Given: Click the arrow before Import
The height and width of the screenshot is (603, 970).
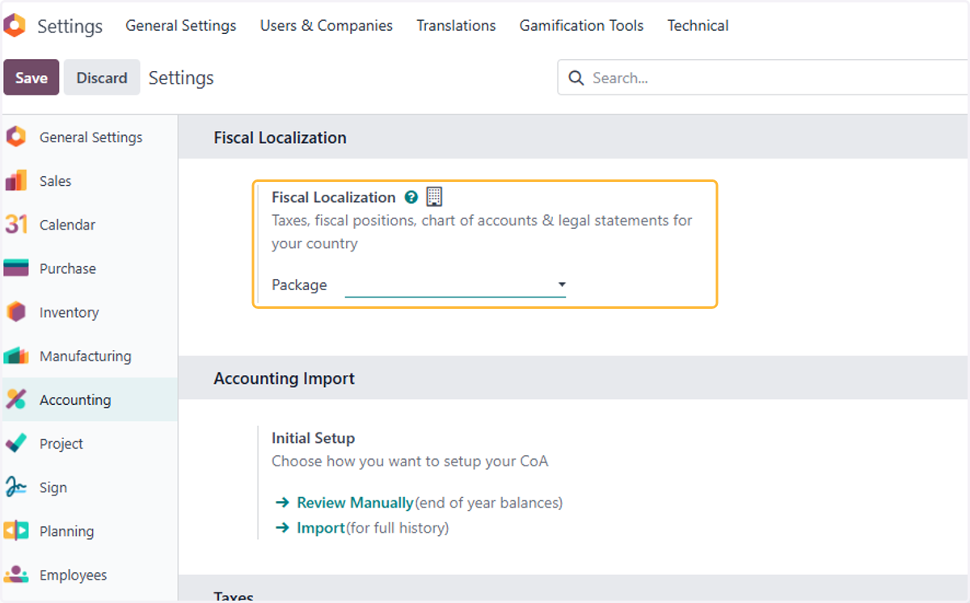Looking at the screenshot, I should pyautogui.click(x=282, y=528).
